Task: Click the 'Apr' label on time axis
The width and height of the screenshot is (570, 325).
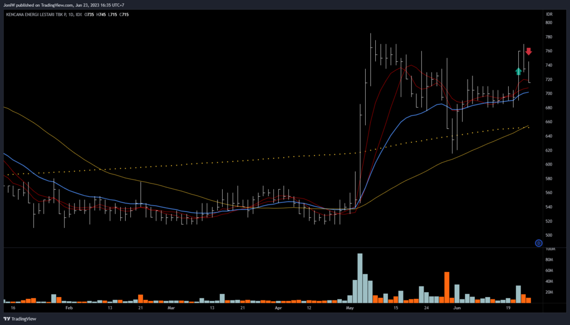Action: click(278, 307)
